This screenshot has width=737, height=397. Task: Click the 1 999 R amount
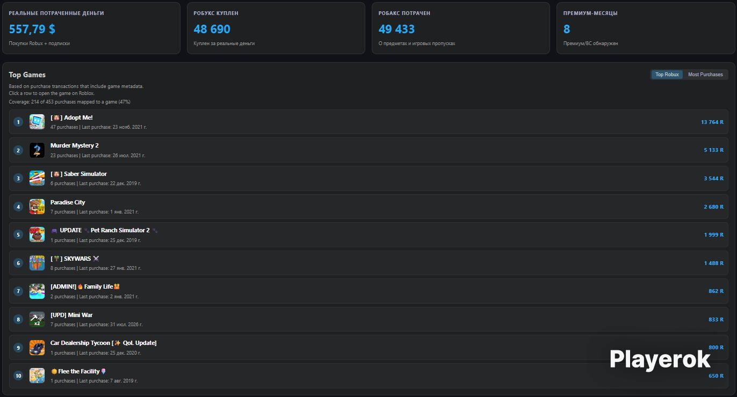714,235
